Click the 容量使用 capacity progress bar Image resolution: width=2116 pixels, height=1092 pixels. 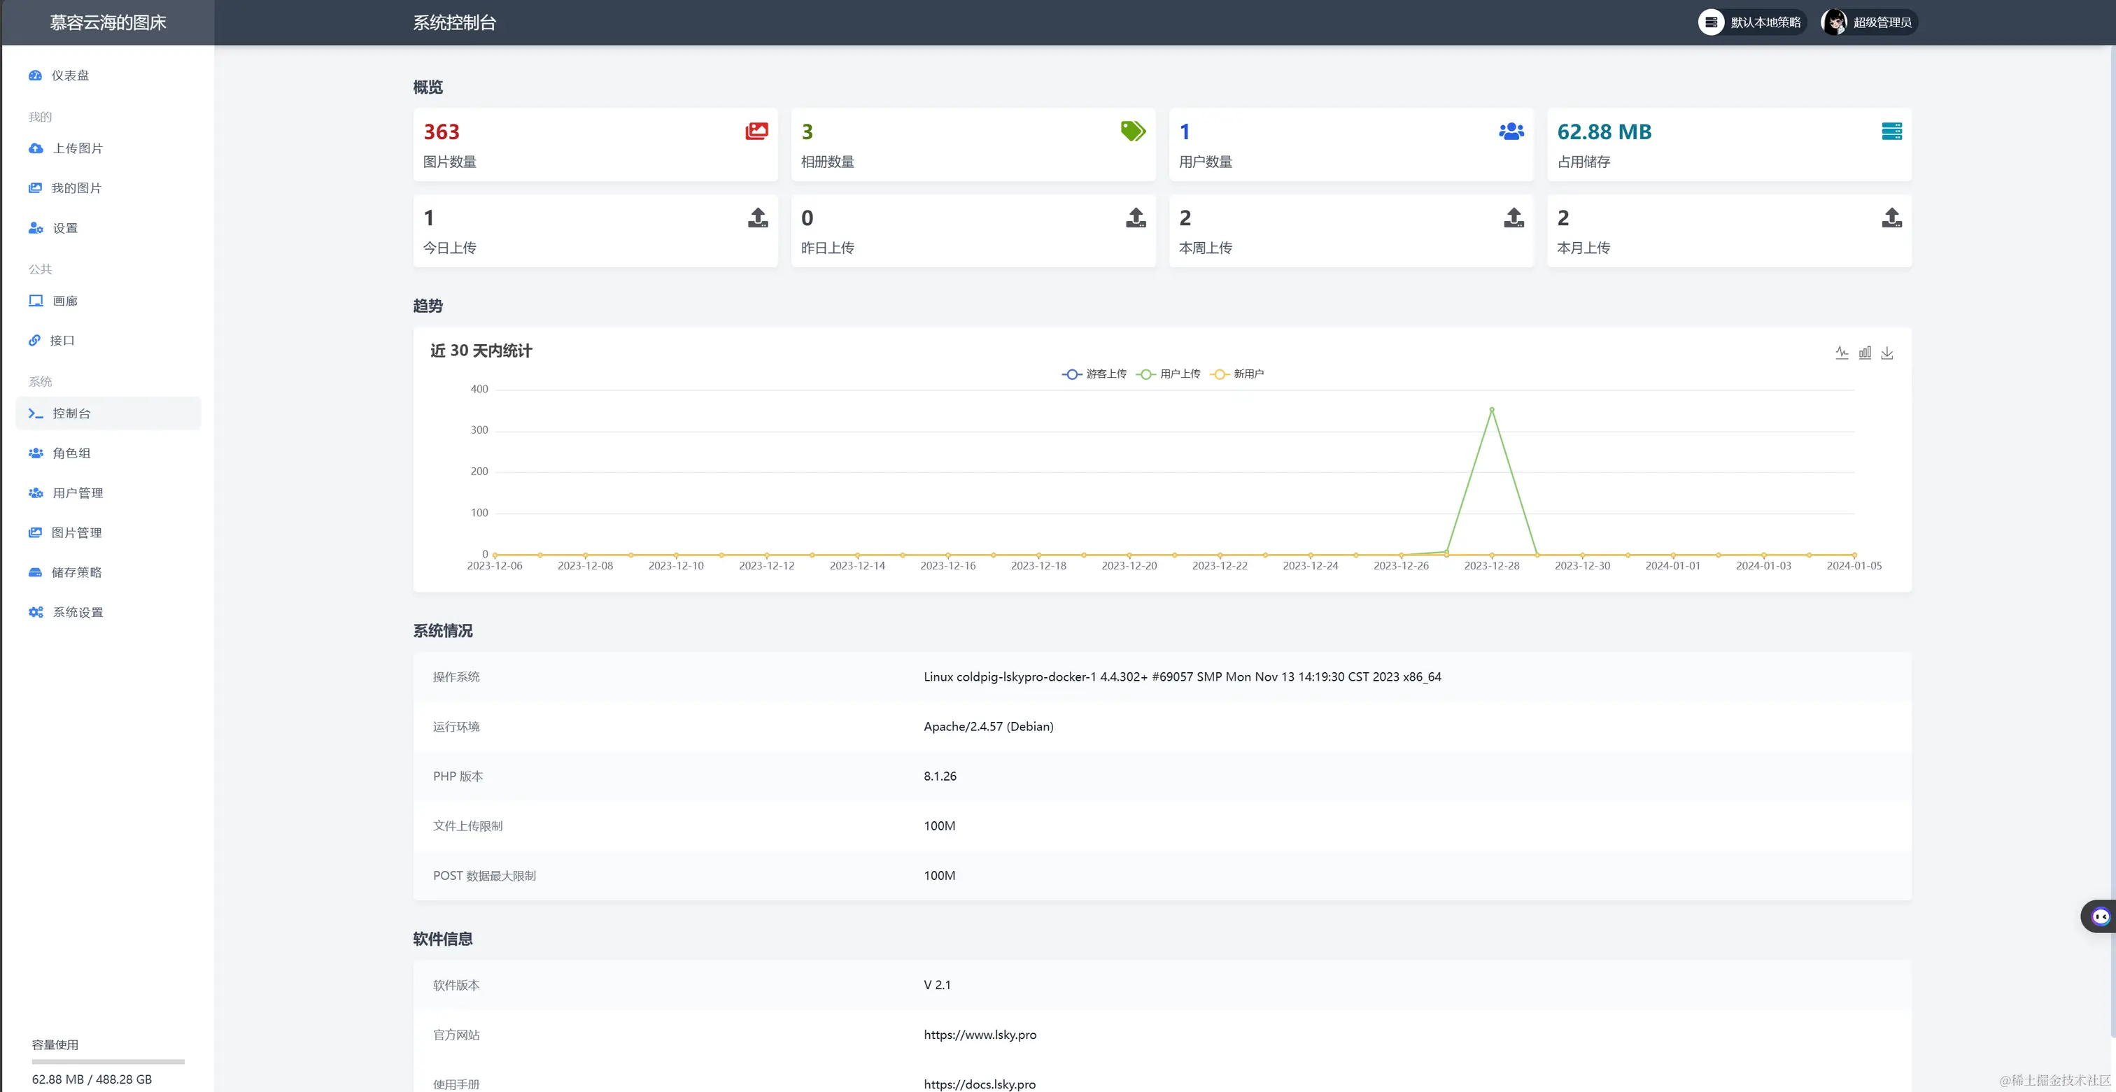[x=108, y=1062]
